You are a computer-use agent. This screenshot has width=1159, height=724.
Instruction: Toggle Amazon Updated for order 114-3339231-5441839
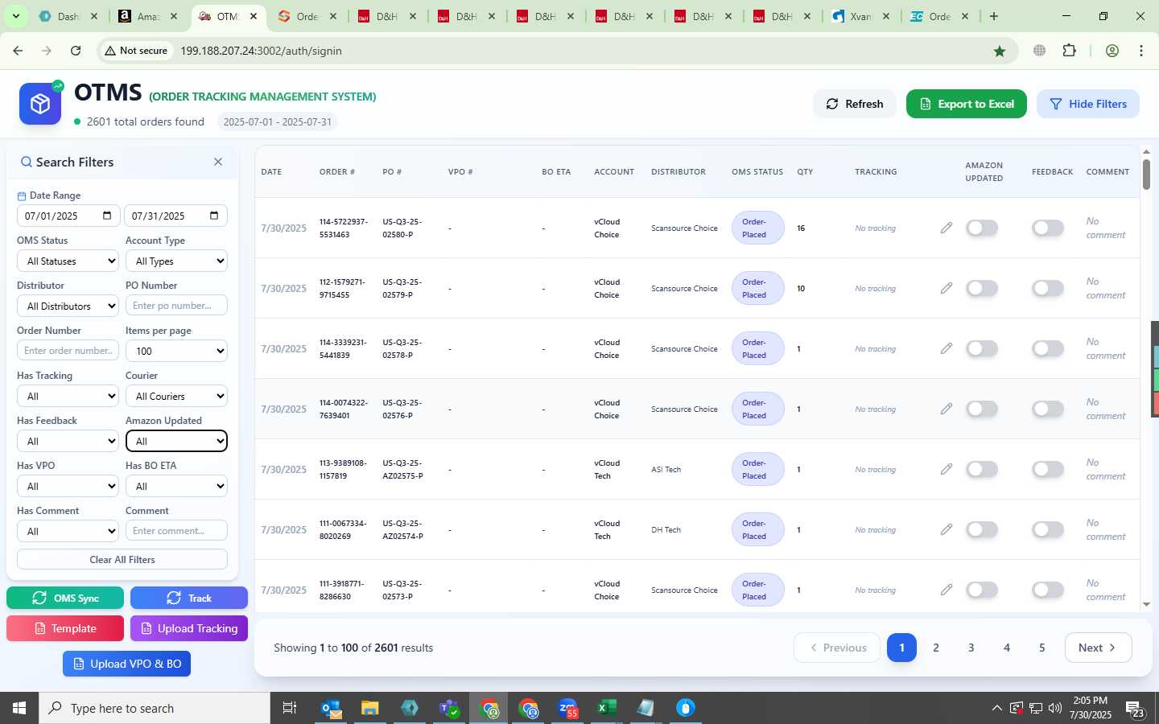[x=982, y=348]
